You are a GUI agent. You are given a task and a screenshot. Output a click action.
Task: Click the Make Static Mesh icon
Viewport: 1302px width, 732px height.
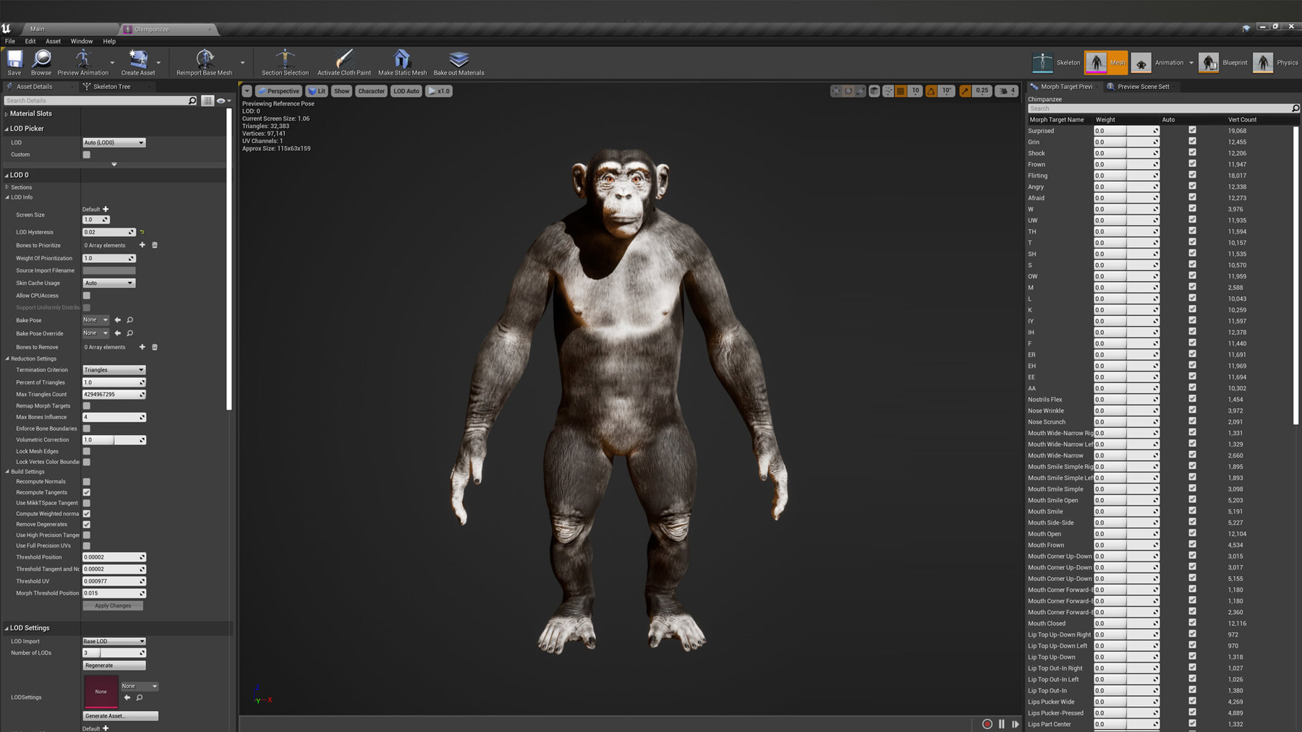click(401, 62)
